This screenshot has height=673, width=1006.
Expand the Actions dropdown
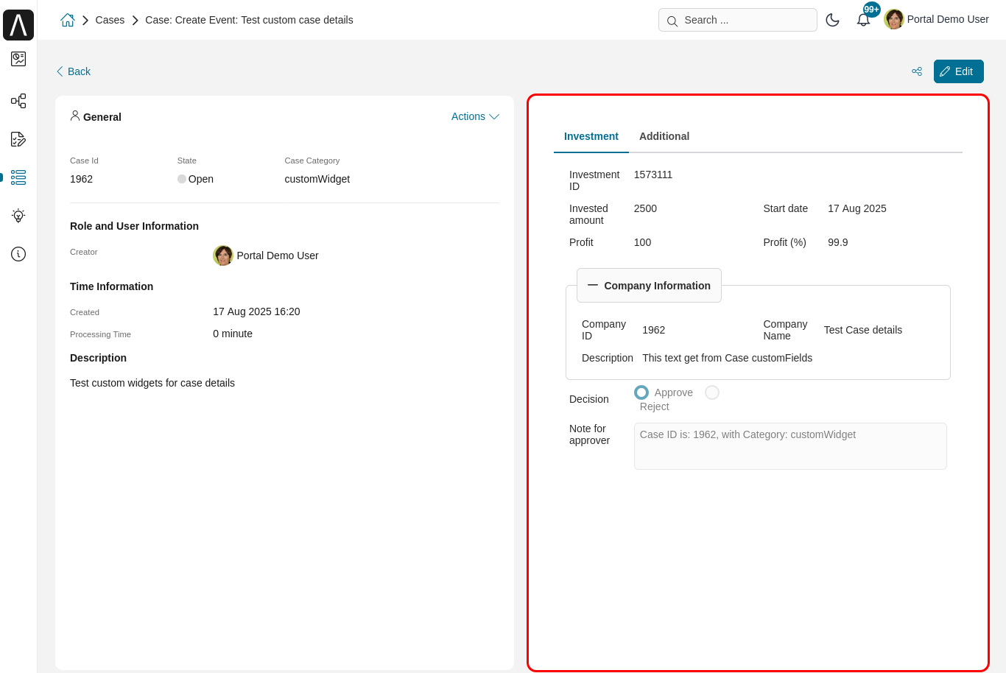click(475, 116)
